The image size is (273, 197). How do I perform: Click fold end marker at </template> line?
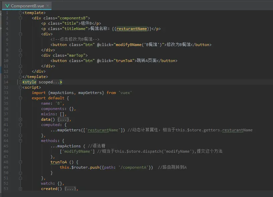pyautogui.click(x=20, y=77)
